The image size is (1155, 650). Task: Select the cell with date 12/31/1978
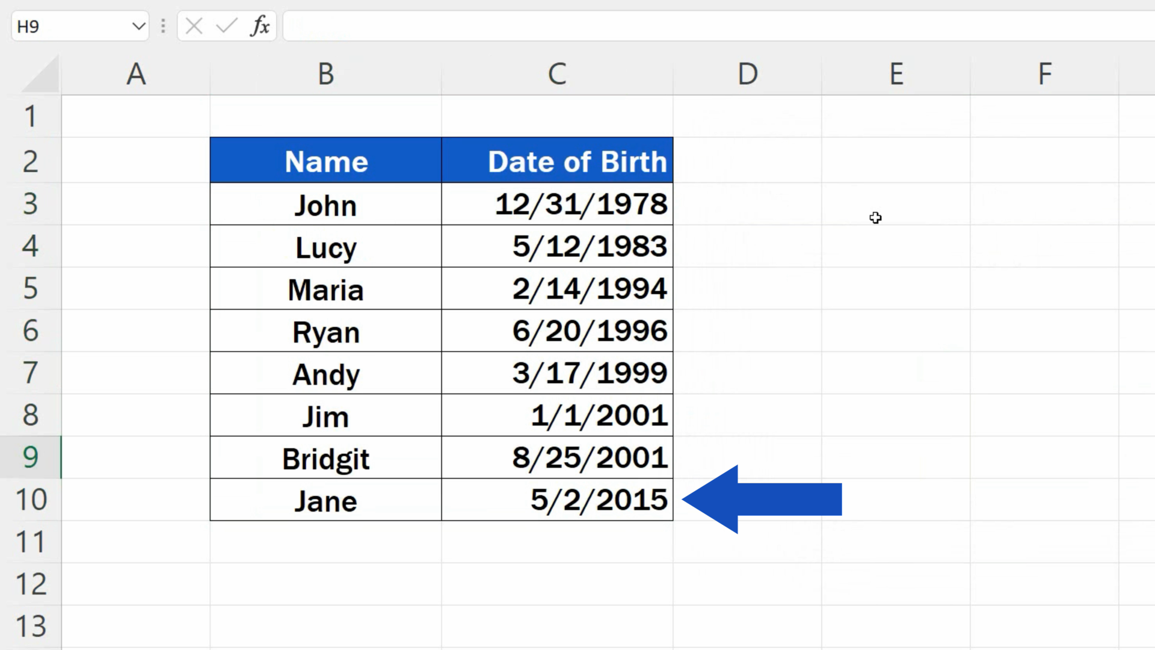(x=557, y=204)
